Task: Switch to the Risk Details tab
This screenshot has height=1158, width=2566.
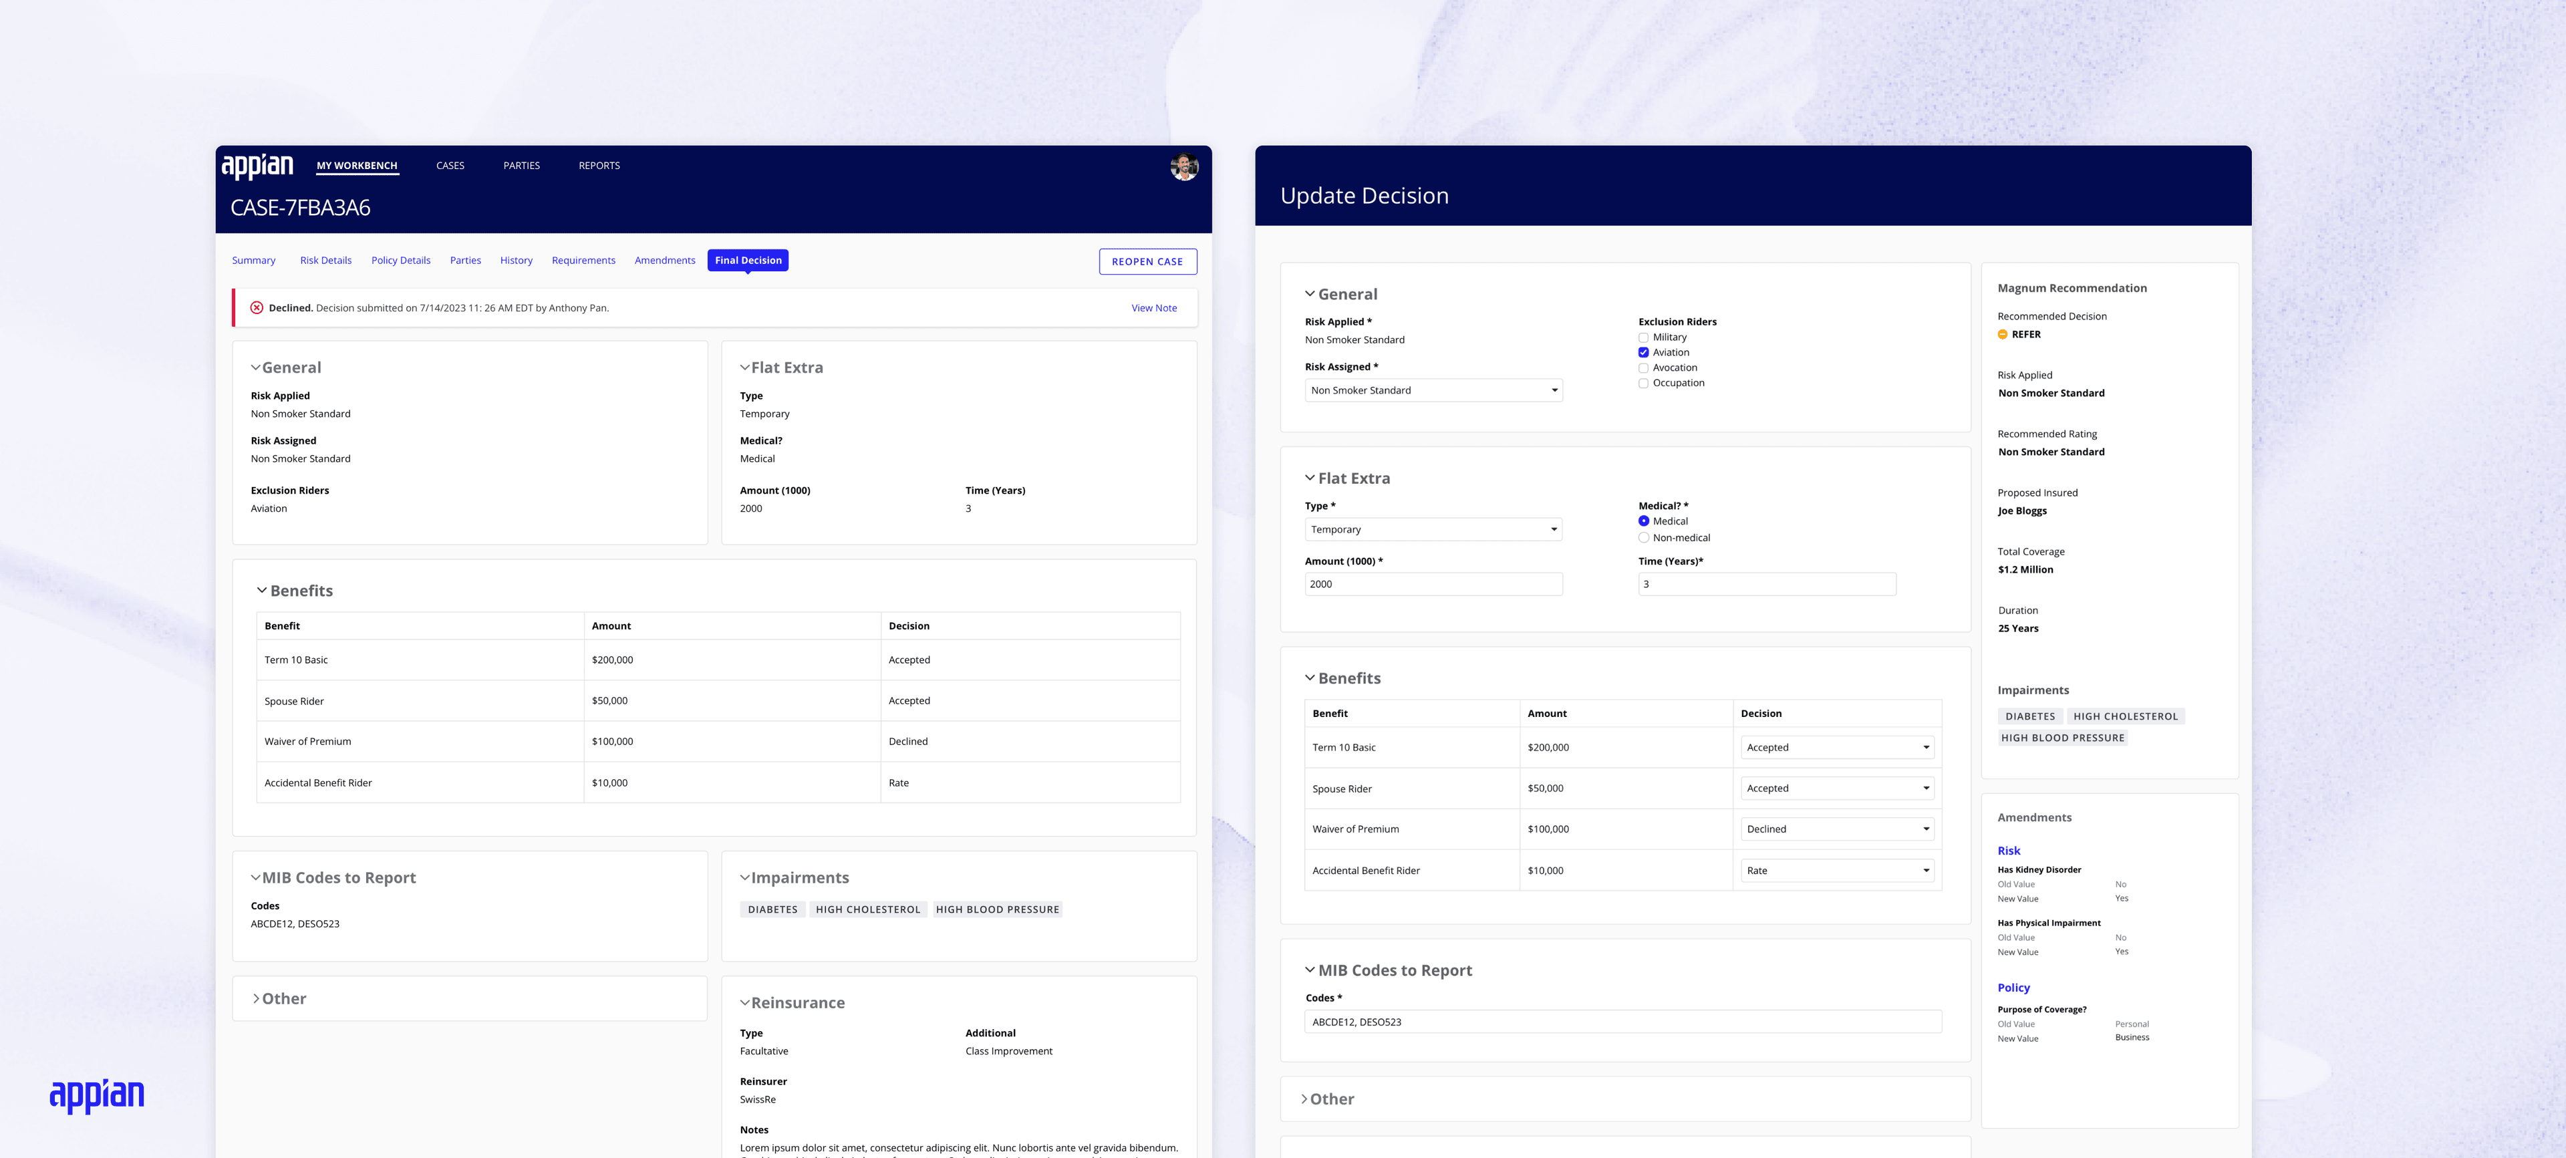Action: [325, 261]
